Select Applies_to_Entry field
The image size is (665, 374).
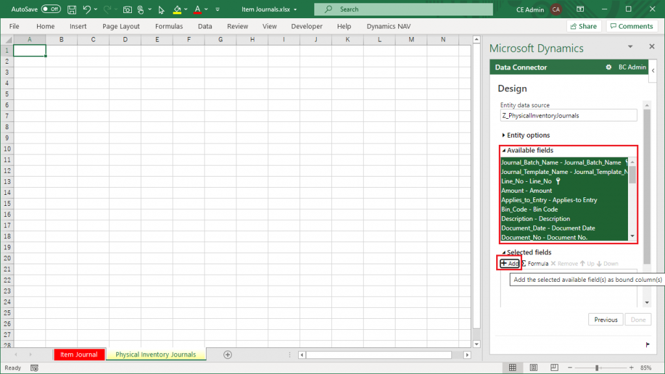[x=564, y=200]
